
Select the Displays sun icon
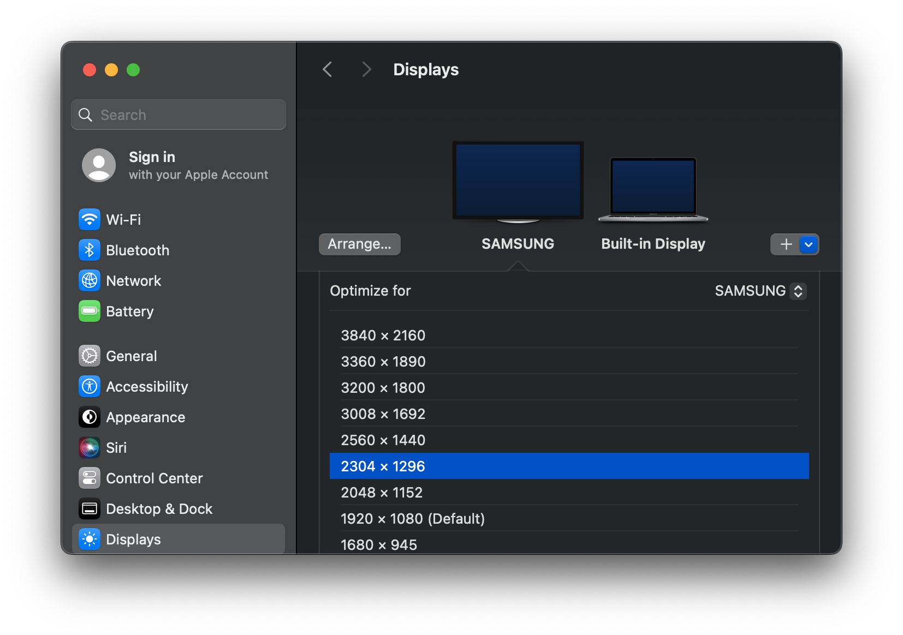(90, 539)
